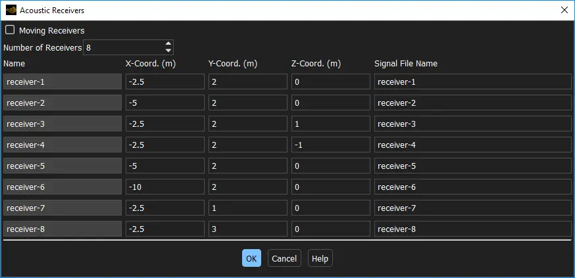Close the Acoustic Receivers dialog
Screen dimensions: 575x278
(x=564, y=10)
